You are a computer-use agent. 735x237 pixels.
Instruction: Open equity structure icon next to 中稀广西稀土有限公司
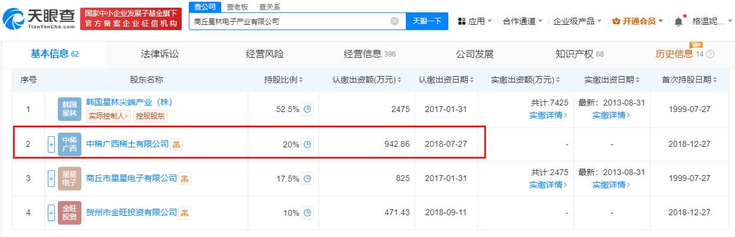click(x=176, y=144)
